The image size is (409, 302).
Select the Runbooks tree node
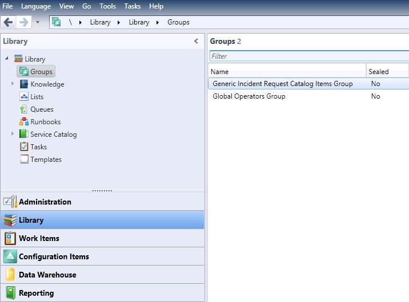pyautogui.click(x=45, y=122)
